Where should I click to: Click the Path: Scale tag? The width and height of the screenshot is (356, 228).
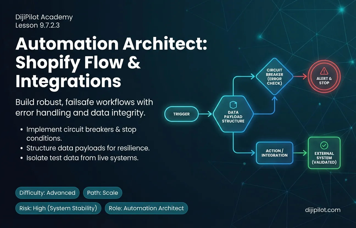point(102,193)
